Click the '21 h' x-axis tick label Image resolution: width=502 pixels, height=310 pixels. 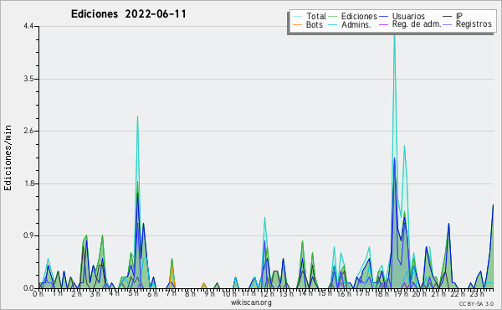click(438, 294)
